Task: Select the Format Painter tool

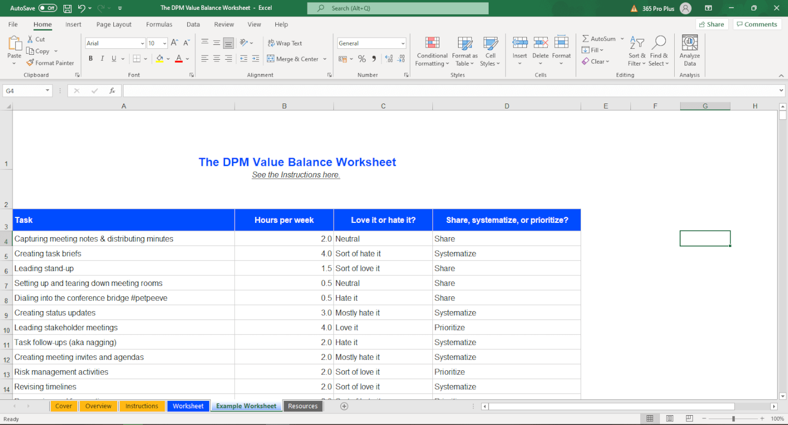Action: click(x=50, y=63)
